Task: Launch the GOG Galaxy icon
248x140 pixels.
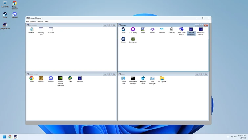Action: coord(133,30)
